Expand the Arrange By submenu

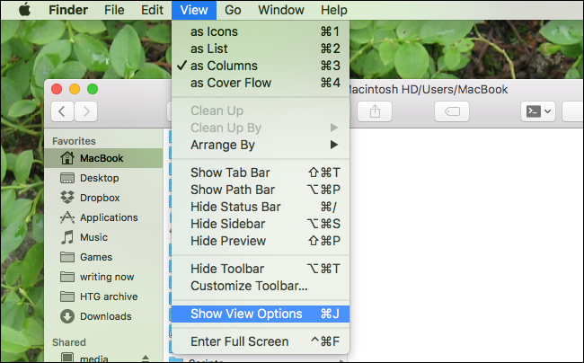(261, 145)
